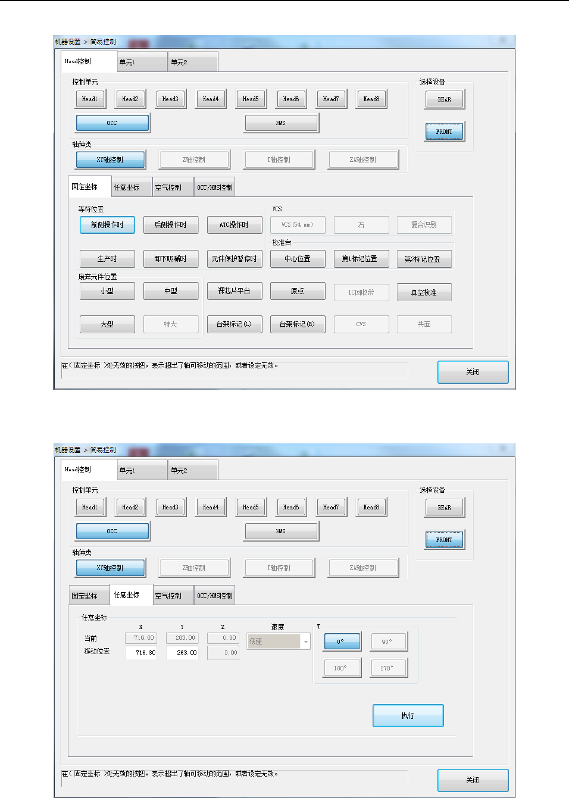This screenshot has width=569, height=798.
Task: Open 单元2 tab in the 固定坐标 window
Action: point(193,62)
